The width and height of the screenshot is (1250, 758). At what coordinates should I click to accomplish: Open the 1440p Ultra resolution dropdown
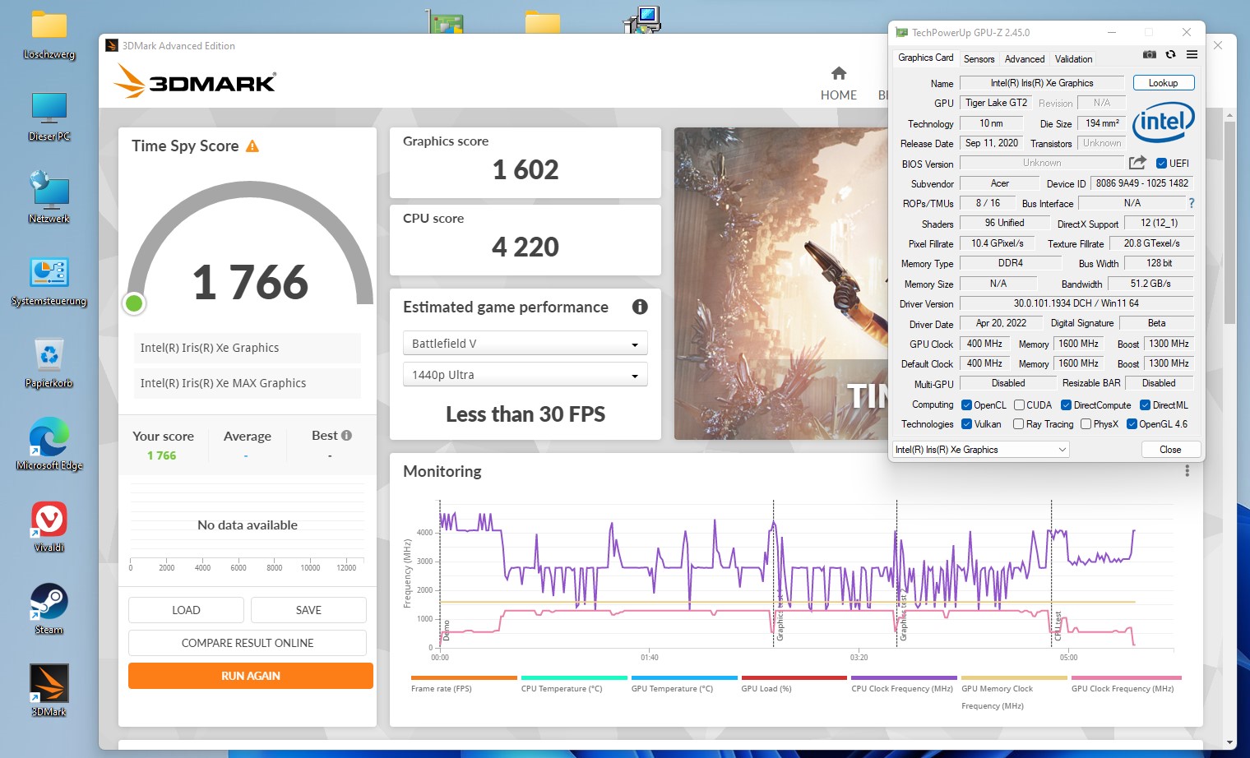click(x=525, y=375)
